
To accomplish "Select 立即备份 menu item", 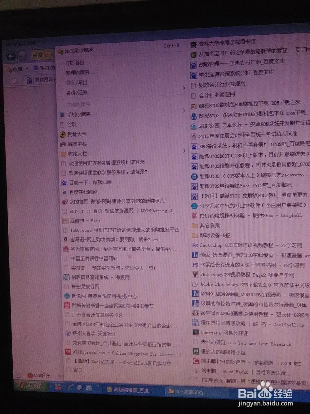I will pos(75,63).
